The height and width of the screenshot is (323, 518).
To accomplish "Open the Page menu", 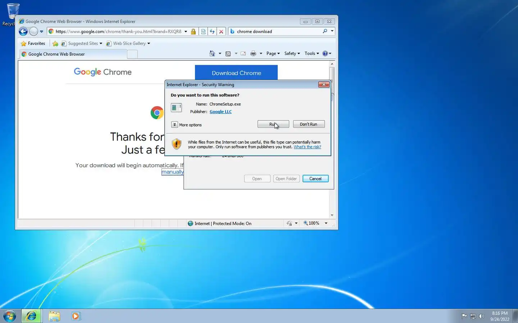I will coord(273,53).
